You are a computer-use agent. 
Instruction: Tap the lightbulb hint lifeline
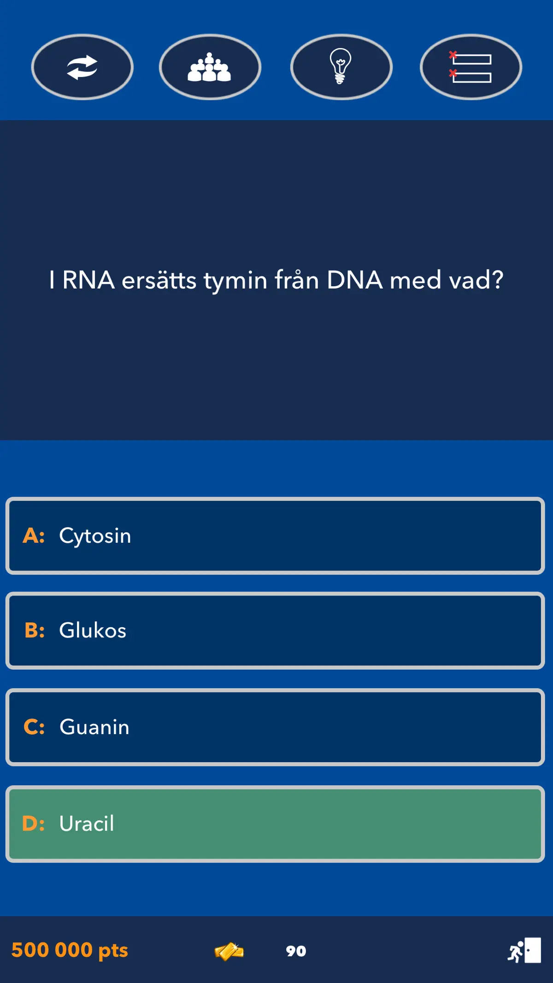(341, 67)
